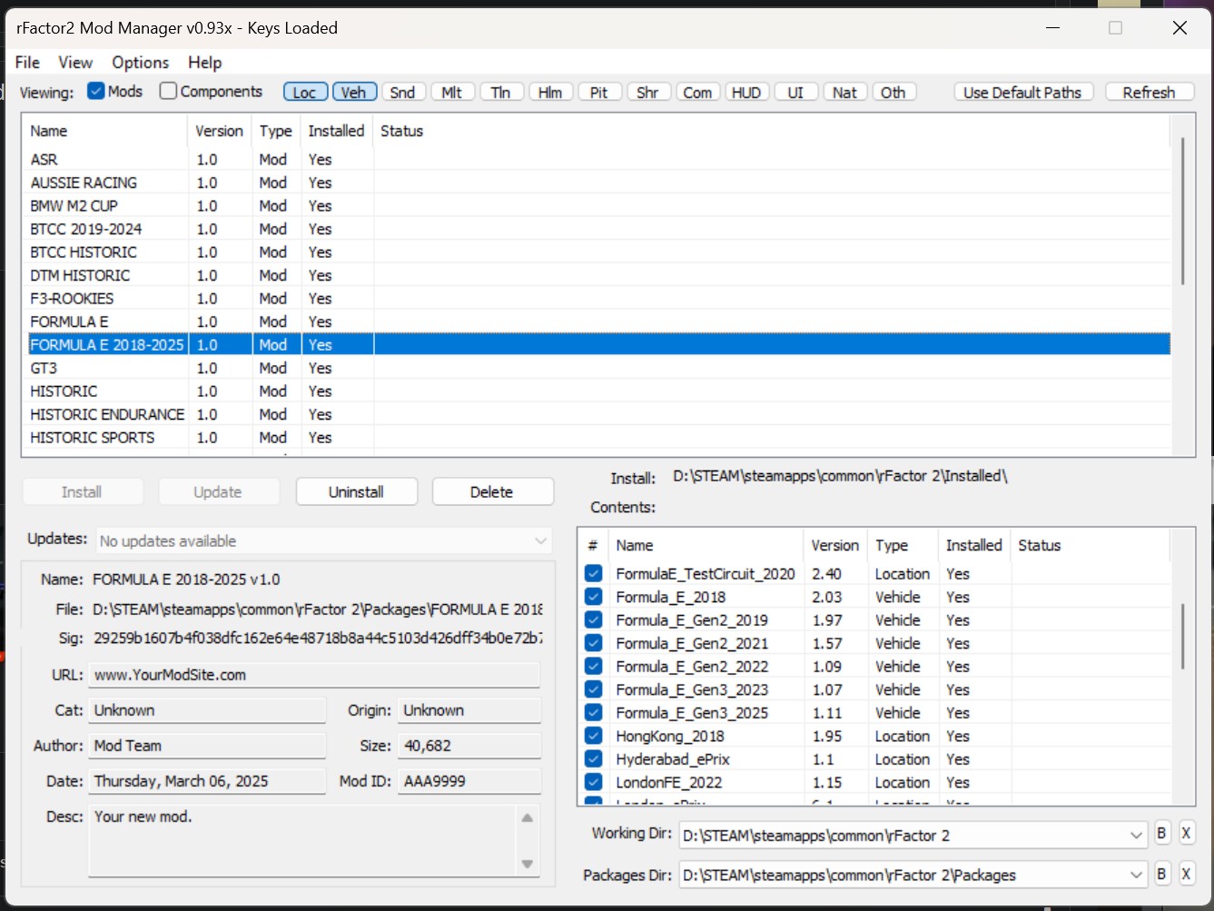Click the X button beside Packages Dir
1214x911 pixels.
pos(1186,875)
